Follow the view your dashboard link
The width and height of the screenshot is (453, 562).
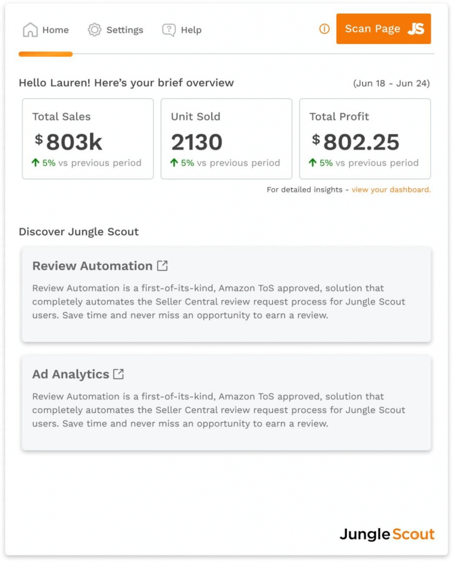pyautogui.click(x=391, y=189)
